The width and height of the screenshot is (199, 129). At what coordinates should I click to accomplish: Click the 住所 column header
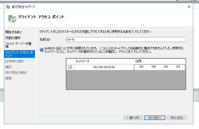point(160,61)
